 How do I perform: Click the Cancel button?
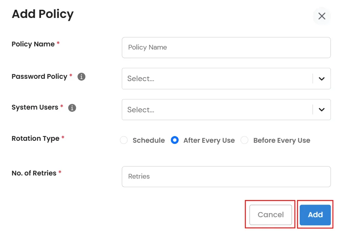(x=271, y=215)
